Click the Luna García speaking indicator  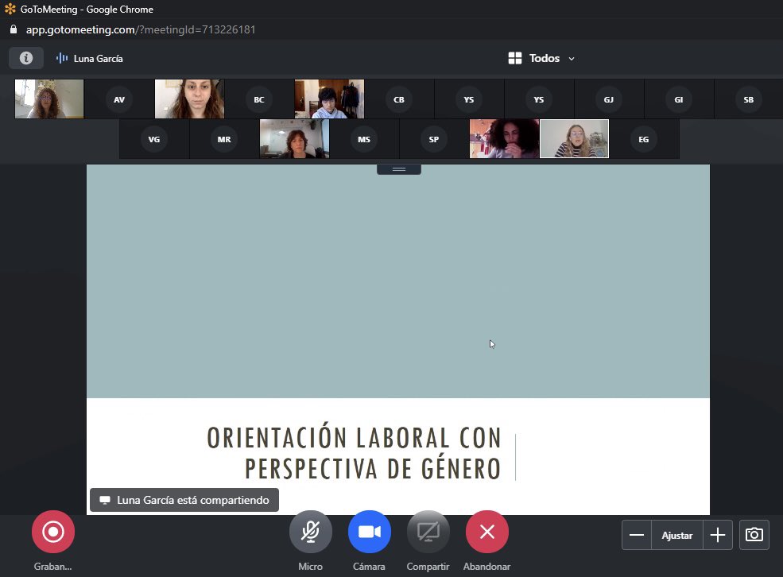point(89,58)
